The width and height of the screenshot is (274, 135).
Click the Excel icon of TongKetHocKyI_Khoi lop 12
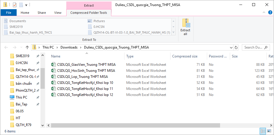point(53,95)
